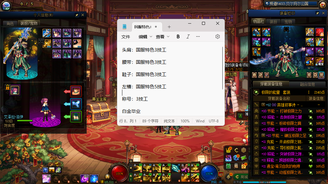328x184 pixels.
Task: Pin the 装备栏 panel with pushpin icon
Action: point(317,13)
